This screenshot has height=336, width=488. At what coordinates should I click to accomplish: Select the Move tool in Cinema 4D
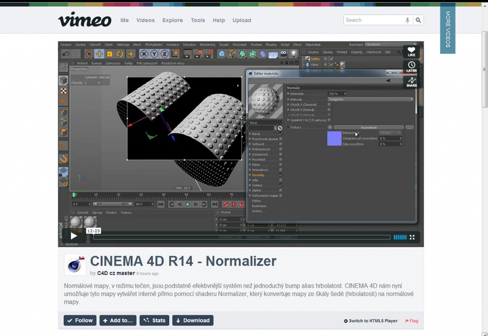pyautogui.click(x=99, y=54)
